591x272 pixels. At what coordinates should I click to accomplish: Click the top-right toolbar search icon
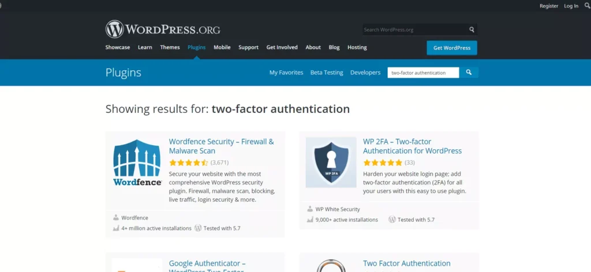[587, 6]
